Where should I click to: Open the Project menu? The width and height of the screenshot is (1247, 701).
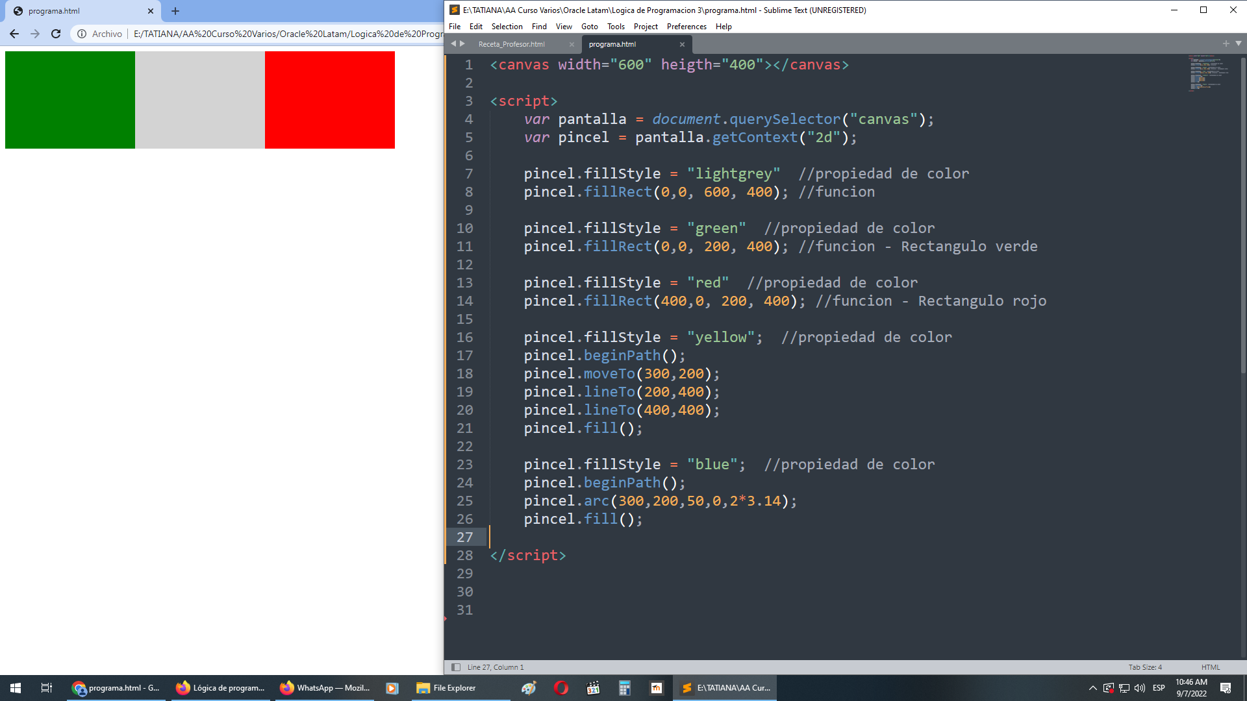646,27
